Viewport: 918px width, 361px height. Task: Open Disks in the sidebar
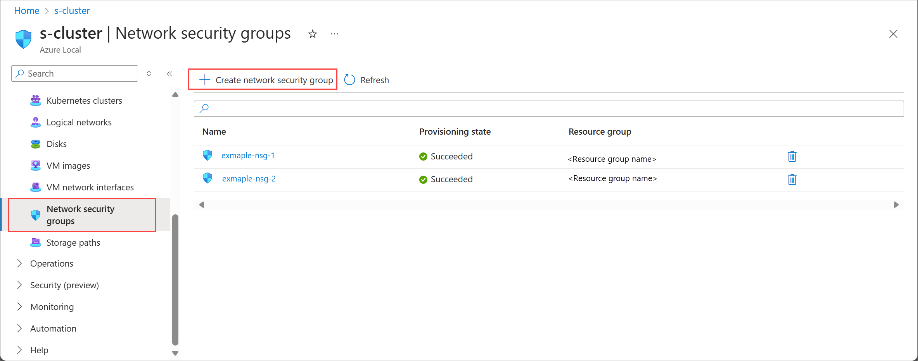coord(57,144)
